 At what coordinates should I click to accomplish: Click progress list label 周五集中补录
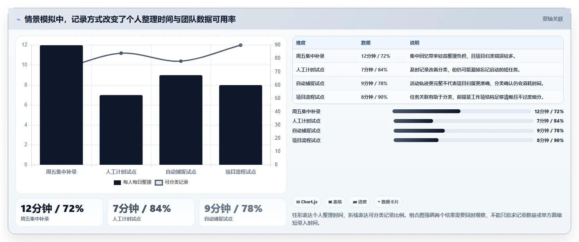tap(306, 111)
